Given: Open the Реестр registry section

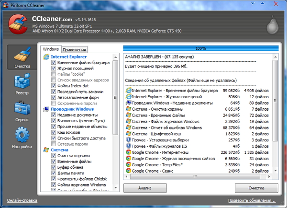Looking at the screenshot, I should coord(22,84).
